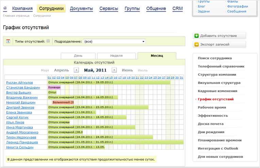Open Кадровые изменения sidebar item
260x168 pixels.
(217, 91)
